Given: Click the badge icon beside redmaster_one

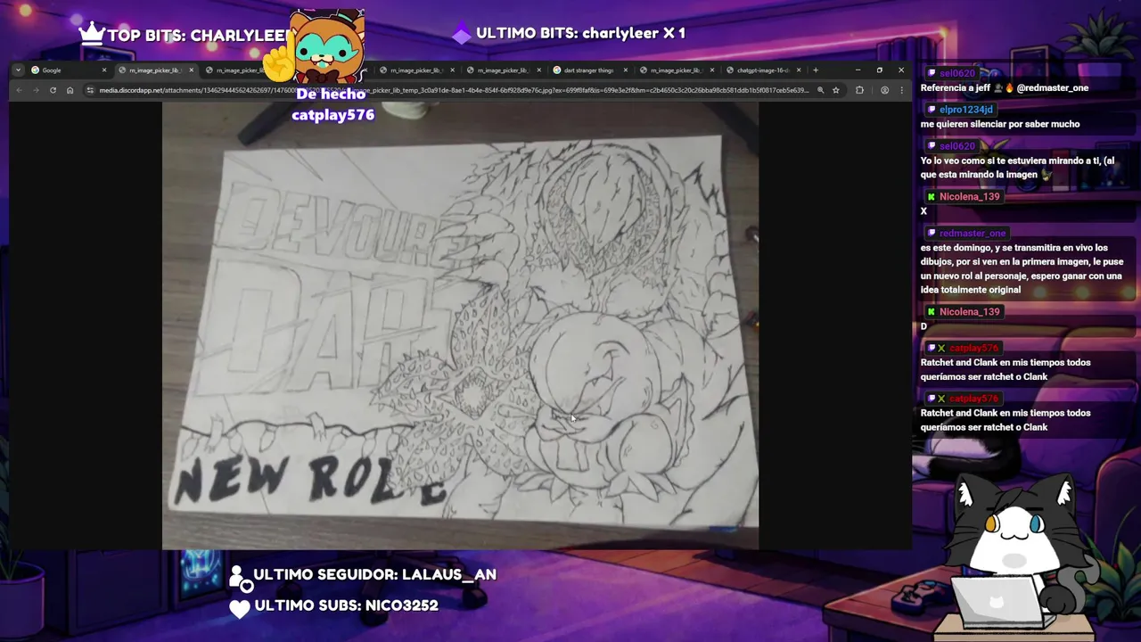Looking at the screenshot, I should pyautogui.click(x=932, y=234).
